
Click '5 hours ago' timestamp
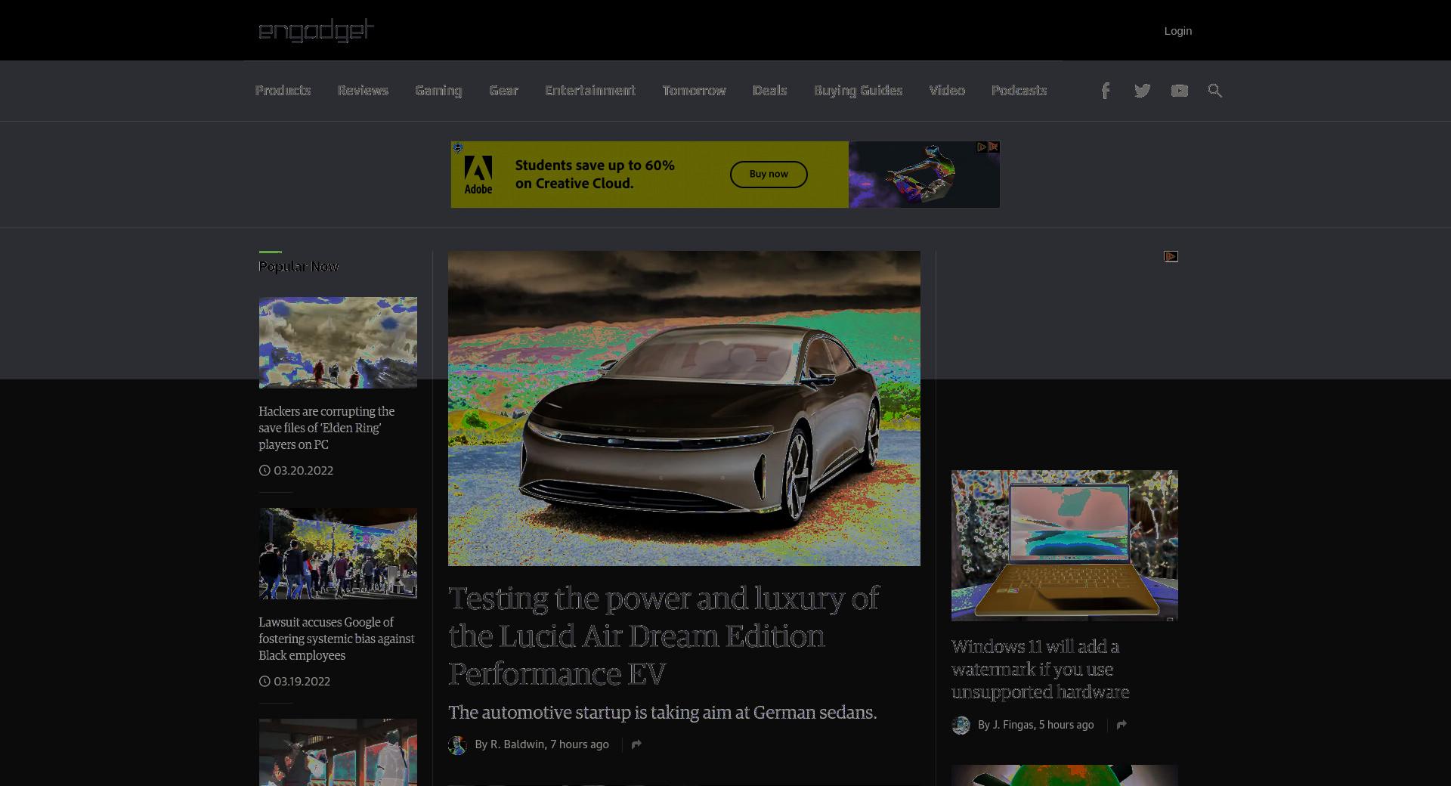(x=1066, y=725)
